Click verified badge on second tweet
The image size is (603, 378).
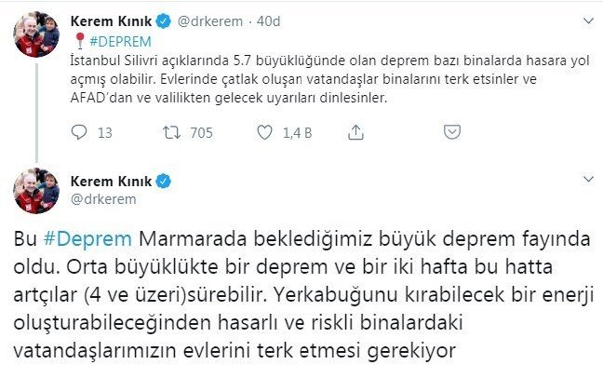point(162,180)
